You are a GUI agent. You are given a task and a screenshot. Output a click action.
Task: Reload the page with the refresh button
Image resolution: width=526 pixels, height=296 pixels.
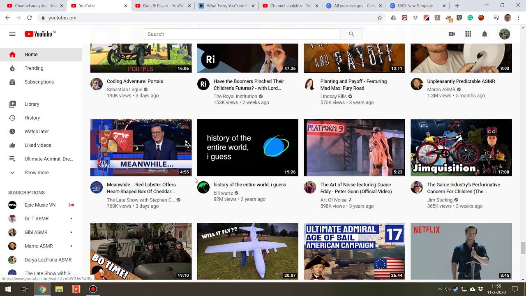pyautogui.click(x=29, y=18)
